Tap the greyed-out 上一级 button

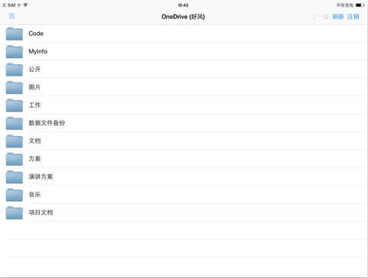pyautogui.click(x=321, y=17)
